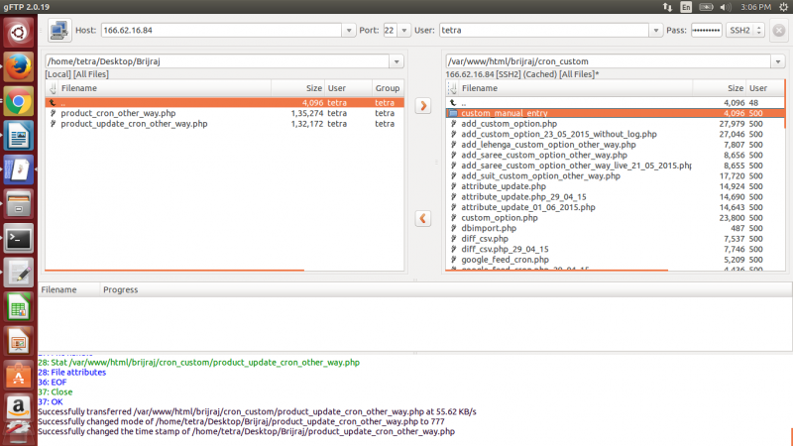Open the clock showing 3:06 PM
Screen dimensions: 793x446
click(x=755, y=7)
